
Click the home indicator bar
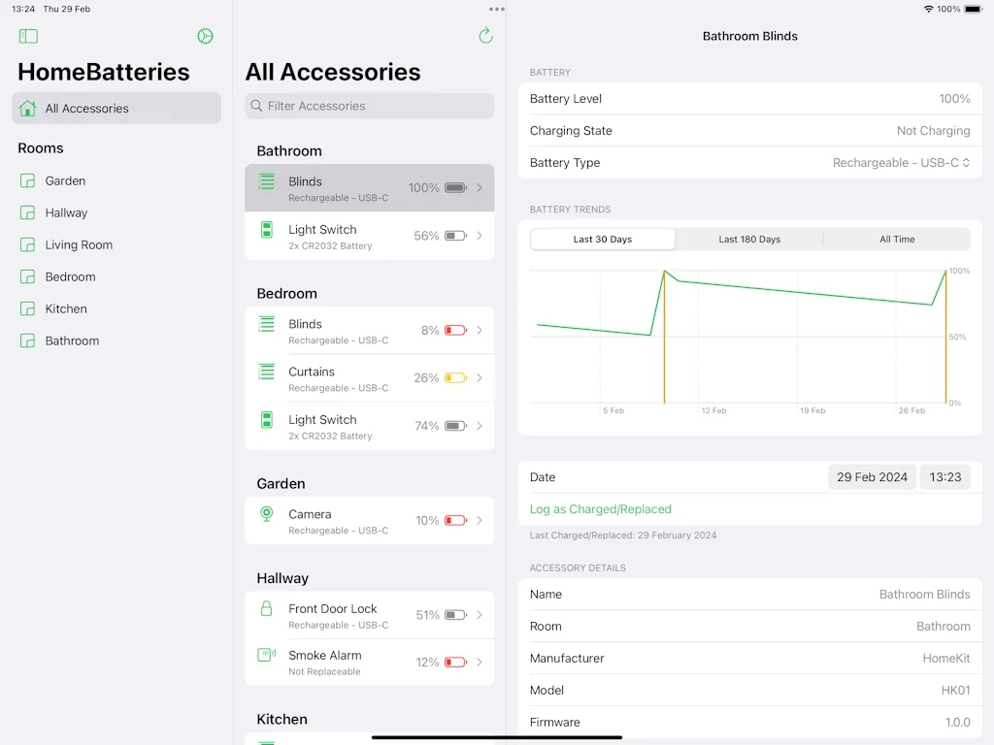(496, 737)
